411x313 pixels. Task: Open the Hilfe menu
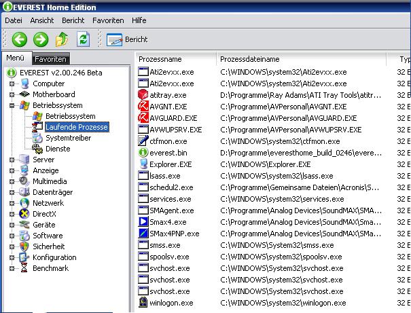(x=139, y=20)
